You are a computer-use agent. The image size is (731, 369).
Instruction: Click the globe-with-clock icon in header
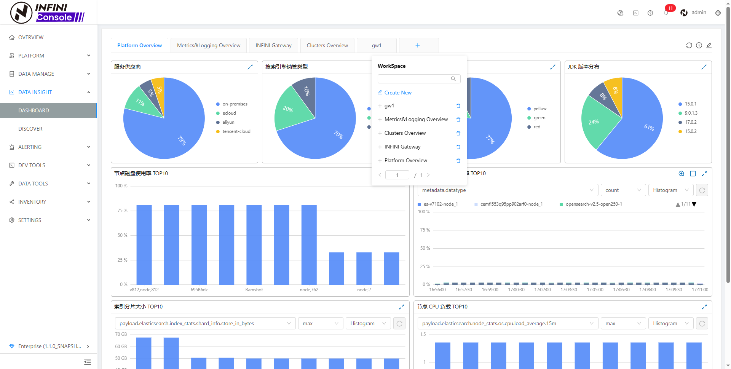[621, 13]
